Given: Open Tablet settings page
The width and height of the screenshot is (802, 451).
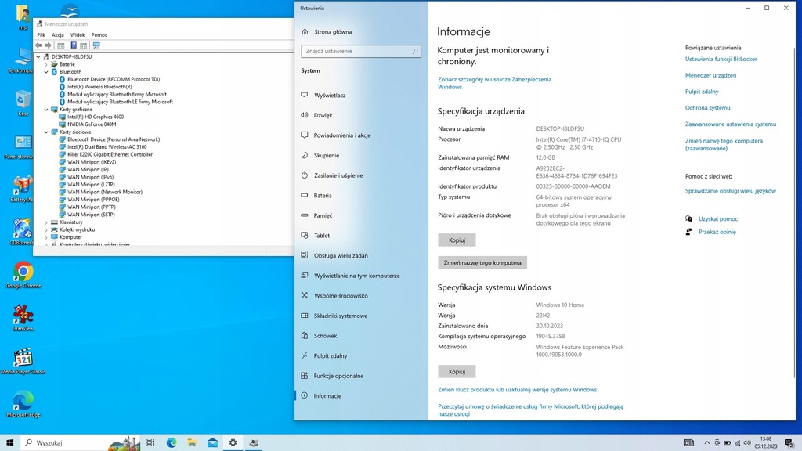Looking at the screenshot, I should tap(322, 235).
